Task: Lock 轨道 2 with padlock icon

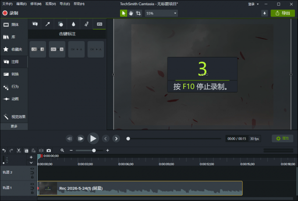Action: click(x=32, y=177)
